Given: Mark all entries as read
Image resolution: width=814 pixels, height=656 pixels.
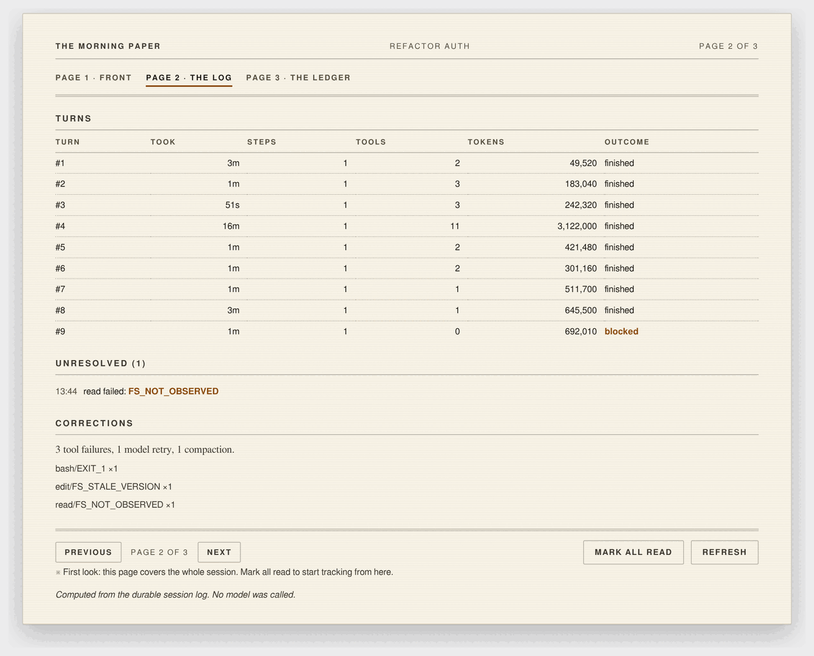Looking at the screenshot, I should pyautogui.click(x=633, y=552).
